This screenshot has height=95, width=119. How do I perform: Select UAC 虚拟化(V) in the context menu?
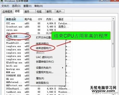(x=44, y=57)
